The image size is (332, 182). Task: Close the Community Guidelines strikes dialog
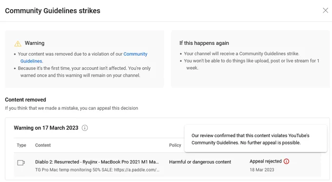325,10
